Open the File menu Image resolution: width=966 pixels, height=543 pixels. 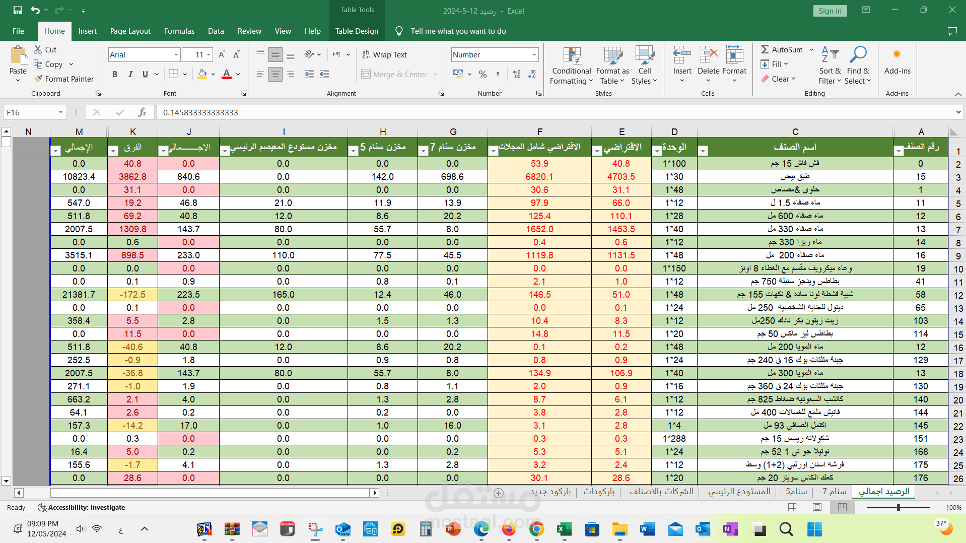(x=18, y=31)
